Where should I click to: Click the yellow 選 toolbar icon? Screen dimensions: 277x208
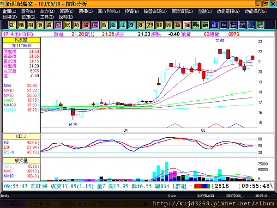[x=49, y=25]
